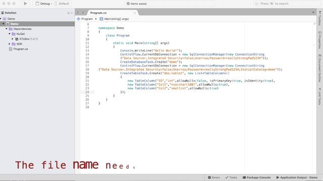Image resolution: width=323 pixels, height=181 pixels.
Task: Expand the ETLBox package node
Action: click(13, 39)
